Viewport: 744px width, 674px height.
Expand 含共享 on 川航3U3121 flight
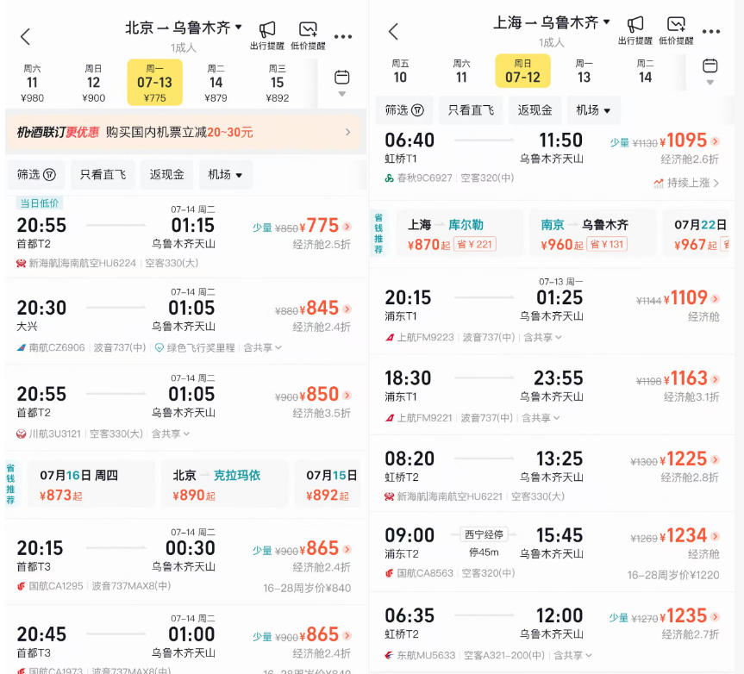click(x=171, y=434)
